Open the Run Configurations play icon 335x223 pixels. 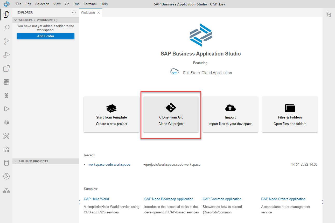[6, 109]
